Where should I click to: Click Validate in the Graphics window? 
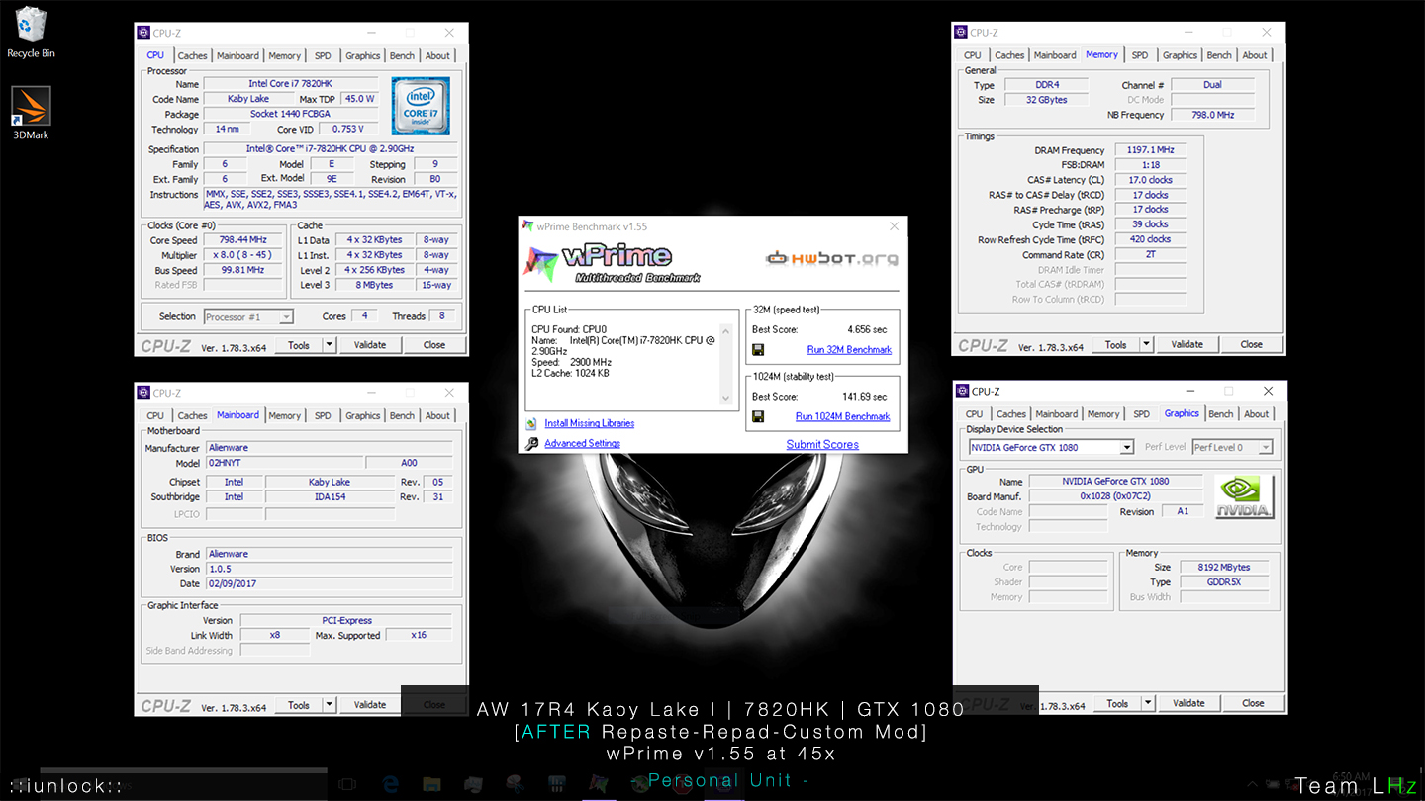pyautogui.click(x=1189, y=703)
